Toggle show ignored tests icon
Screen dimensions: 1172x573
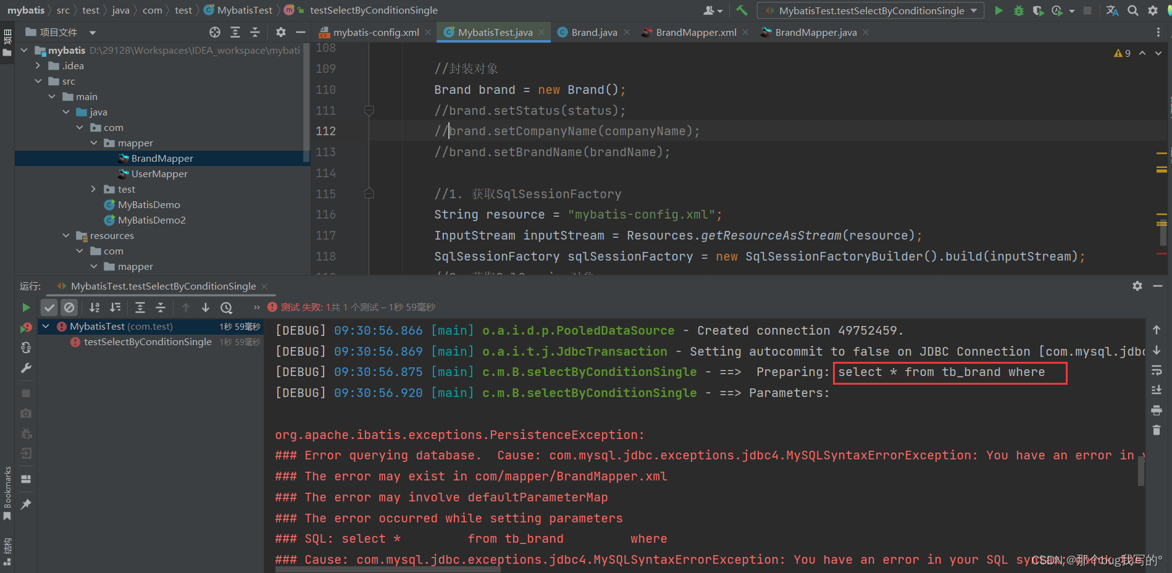click(69, 307)
